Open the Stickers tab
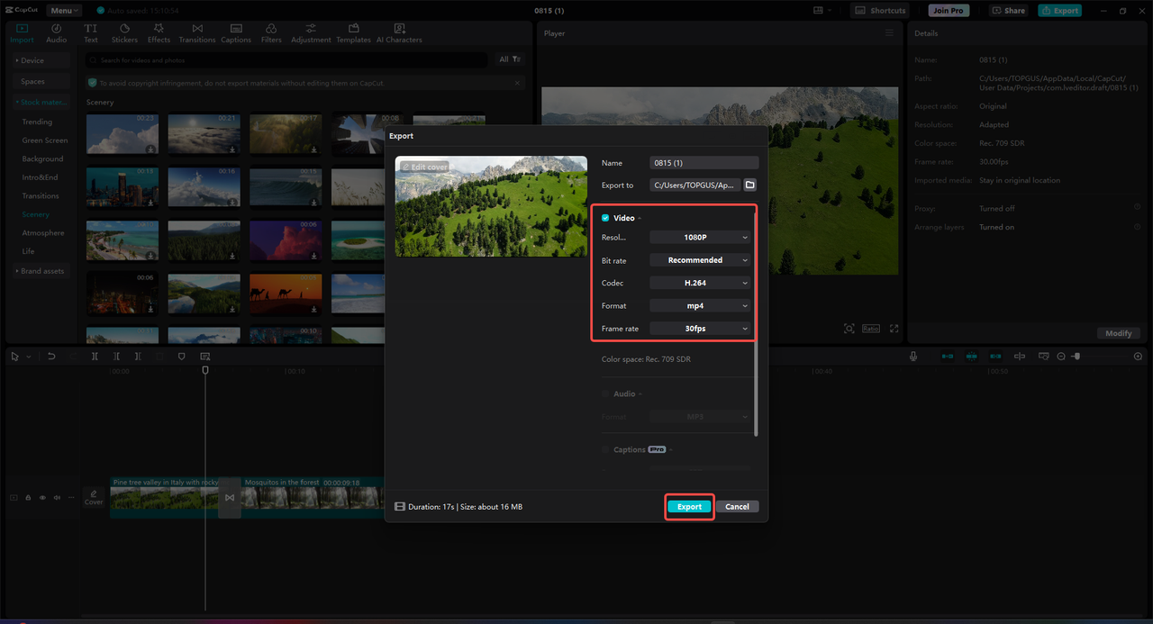The height and width of the screenshot is (624, 1153). [124, 34]
